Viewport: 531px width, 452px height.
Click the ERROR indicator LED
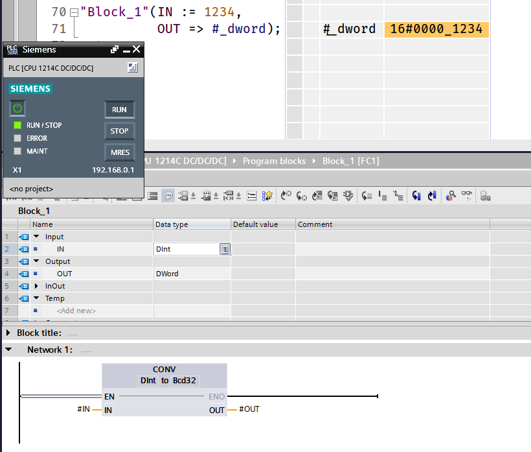point(17,138)
